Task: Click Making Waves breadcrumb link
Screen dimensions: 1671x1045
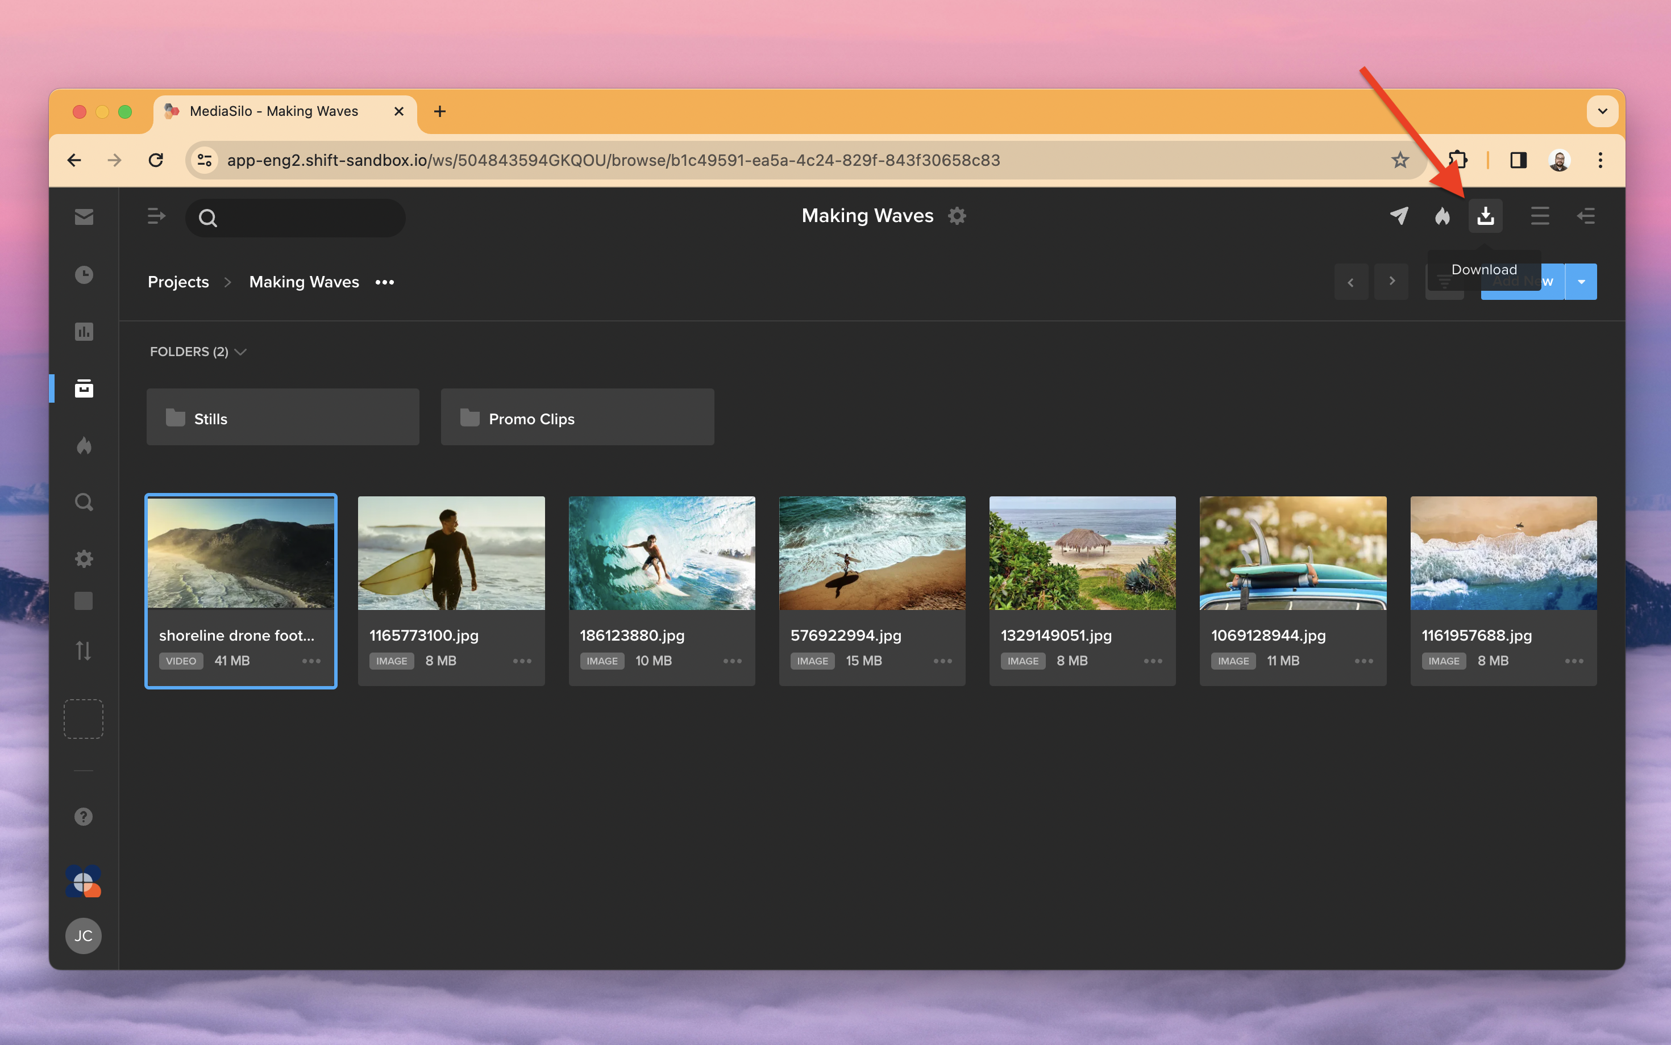Action: point(304,282)
